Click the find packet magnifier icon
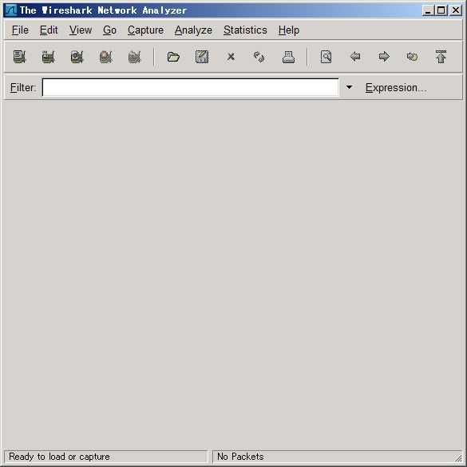The width and height of the screenshot is (467, 467). (x=327, y=57)
